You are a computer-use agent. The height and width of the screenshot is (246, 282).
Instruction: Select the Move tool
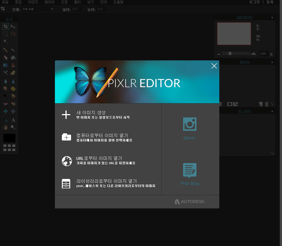(13, 26)
